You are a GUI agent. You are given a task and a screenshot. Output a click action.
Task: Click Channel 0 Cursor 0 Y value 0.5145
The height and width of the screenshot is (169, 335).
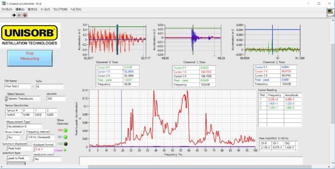[131, 67]
